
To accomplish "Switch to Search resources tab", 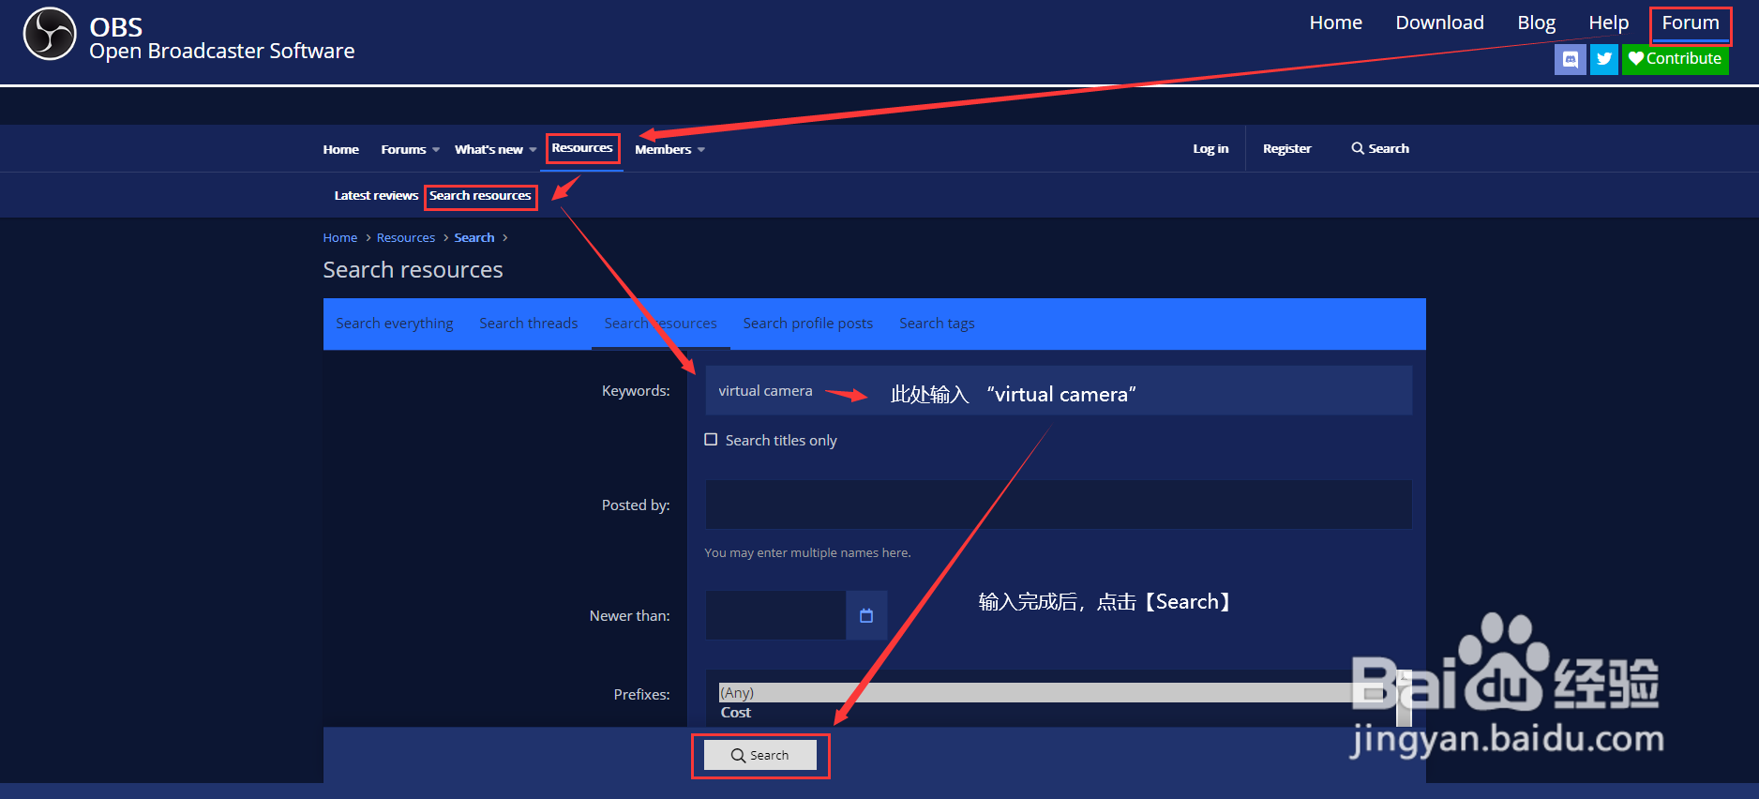I will coord(661,324).
